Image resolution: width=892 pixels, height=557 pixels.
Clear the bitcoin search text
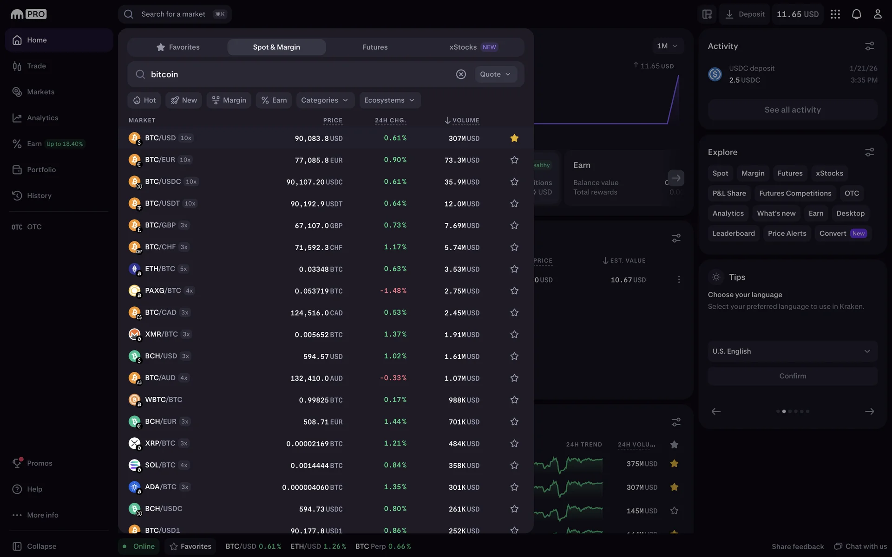pos(460,74)
